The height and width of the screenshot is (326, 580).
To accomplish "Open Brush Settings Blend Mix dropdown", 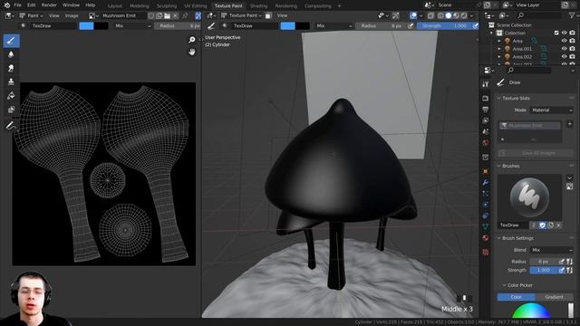I will point(552,250).
